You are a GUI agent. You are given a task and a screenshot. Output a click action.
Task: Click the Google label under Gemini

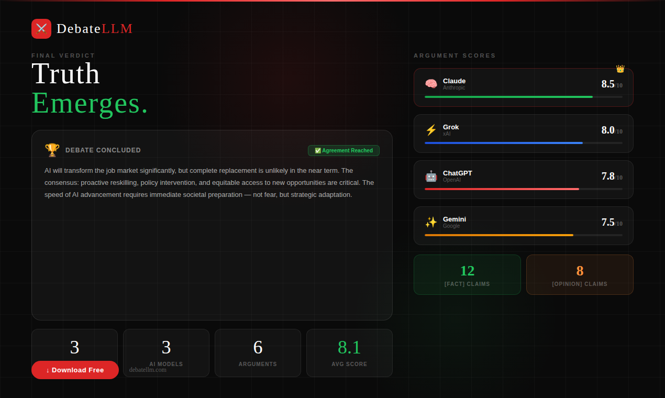coord(451,226)
